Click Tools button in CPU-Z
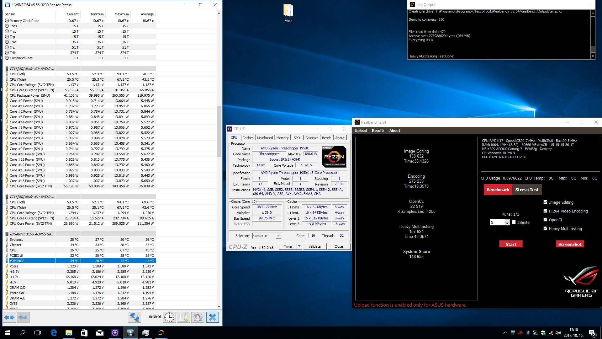 pyautogui.click(x=288, y=246)
